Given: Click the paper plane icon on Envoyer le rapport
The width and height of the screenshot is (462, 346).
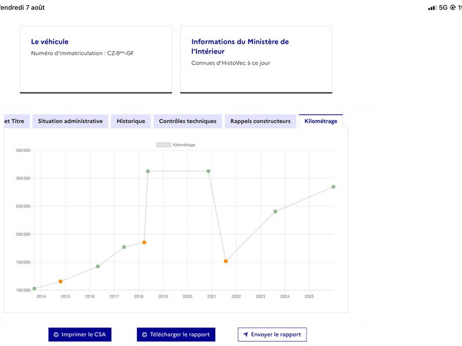Looking at the screenshot, I should pyautogui.click(x=245, y=334).
